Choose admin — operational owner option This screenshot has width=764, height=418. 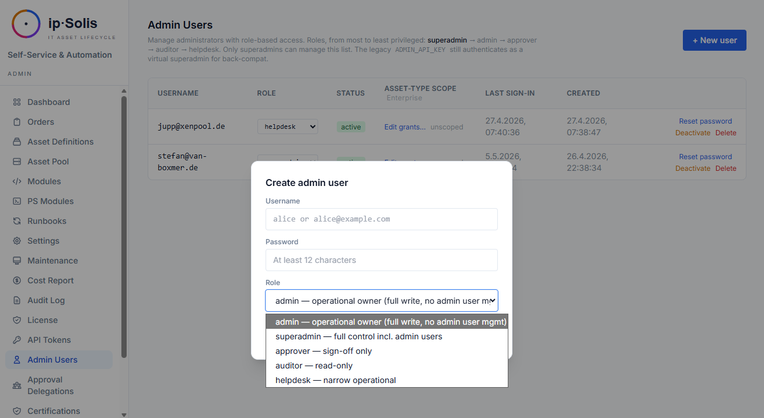(387, 322)
